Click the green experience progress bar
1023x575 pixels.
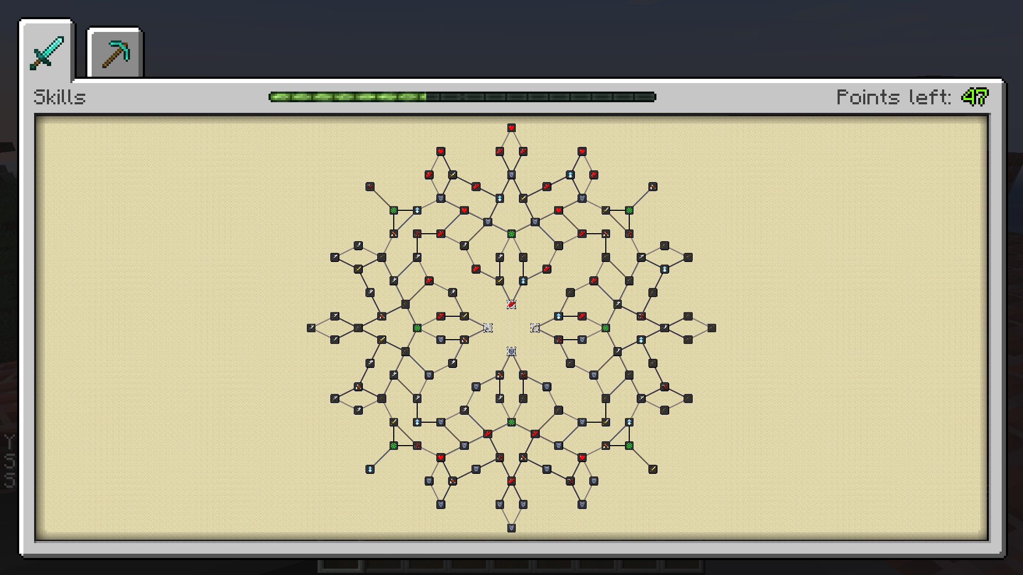click(x=462, y=97)
